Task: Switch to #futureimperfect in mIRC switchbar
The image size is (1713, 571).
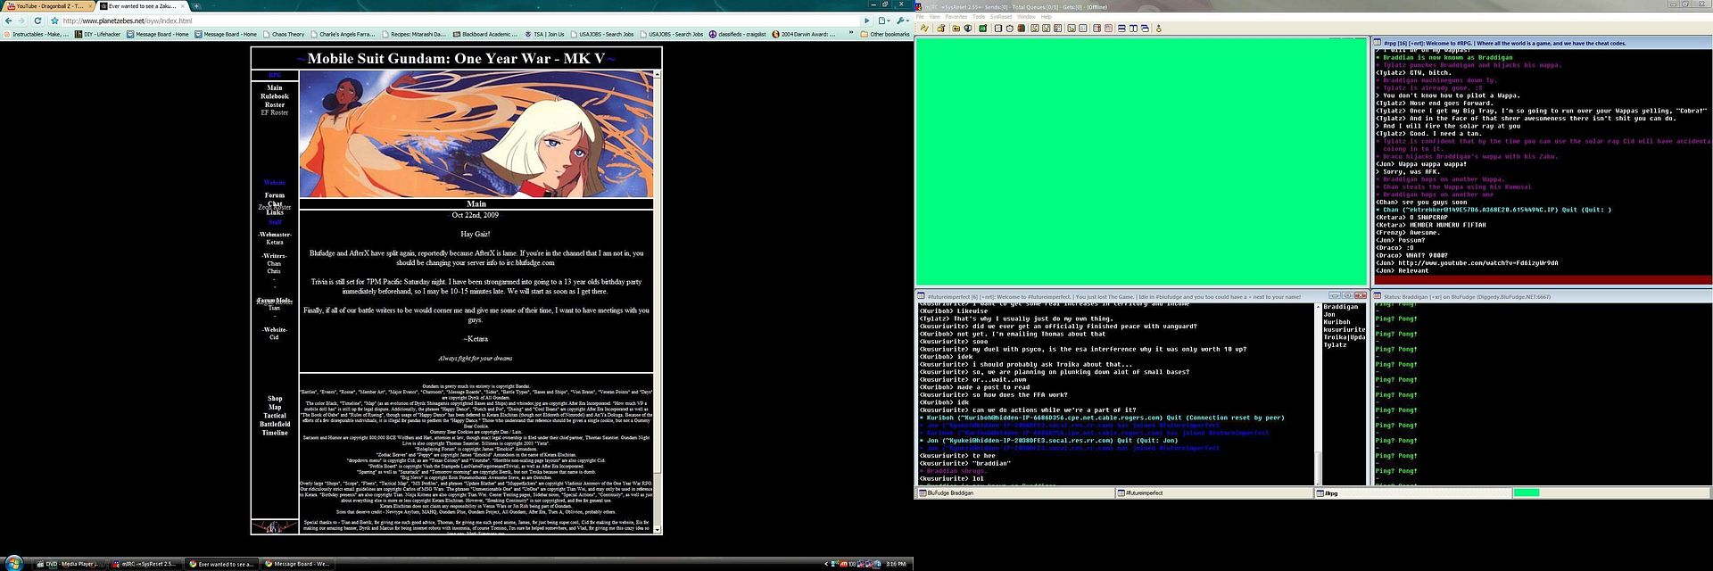Action: pyautogui.click(x=1213, y=493)
